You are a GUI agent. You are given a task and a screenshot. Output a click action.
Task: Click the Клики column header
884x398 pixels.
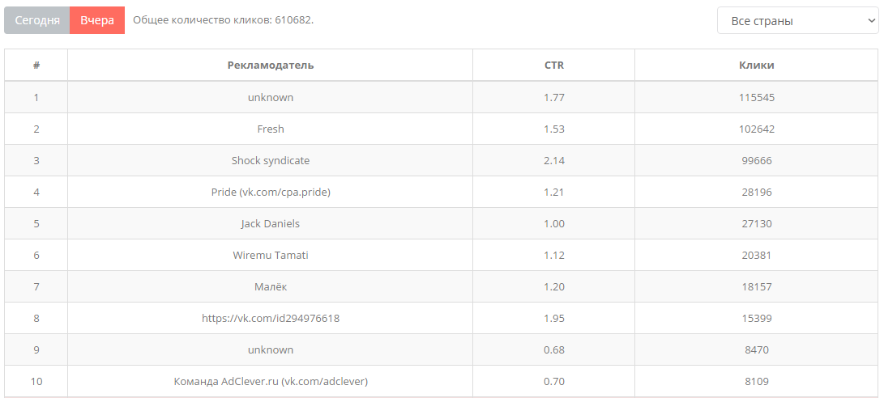coord(757,66)
